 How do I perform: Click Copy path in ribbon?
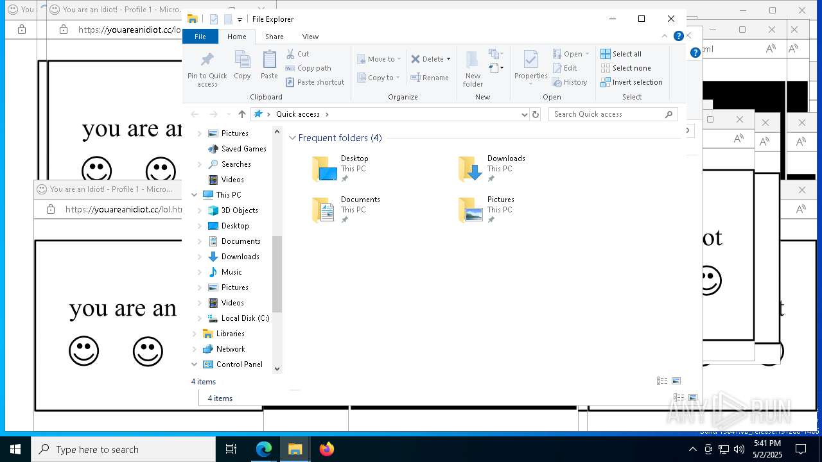point(308,68)
